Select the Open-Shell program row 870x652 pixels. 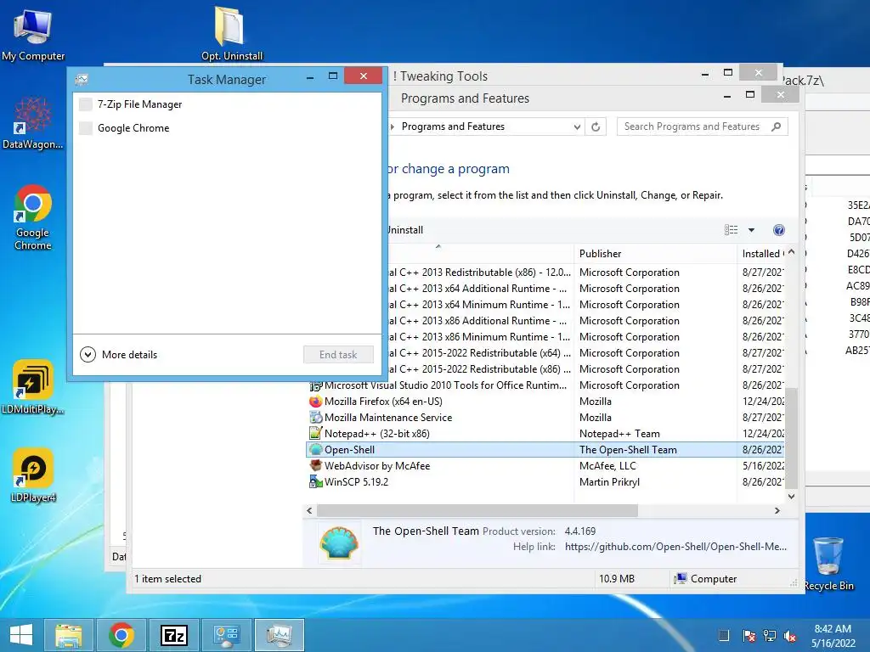tap(546, 450)
